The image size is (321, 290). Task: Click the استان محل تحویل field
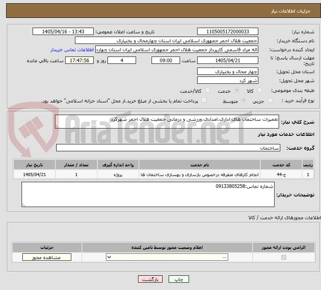[x=228, y=71]
